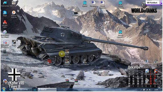
Task: Launch the World of Tanks shortcut
Action: (x=156, y=63)
